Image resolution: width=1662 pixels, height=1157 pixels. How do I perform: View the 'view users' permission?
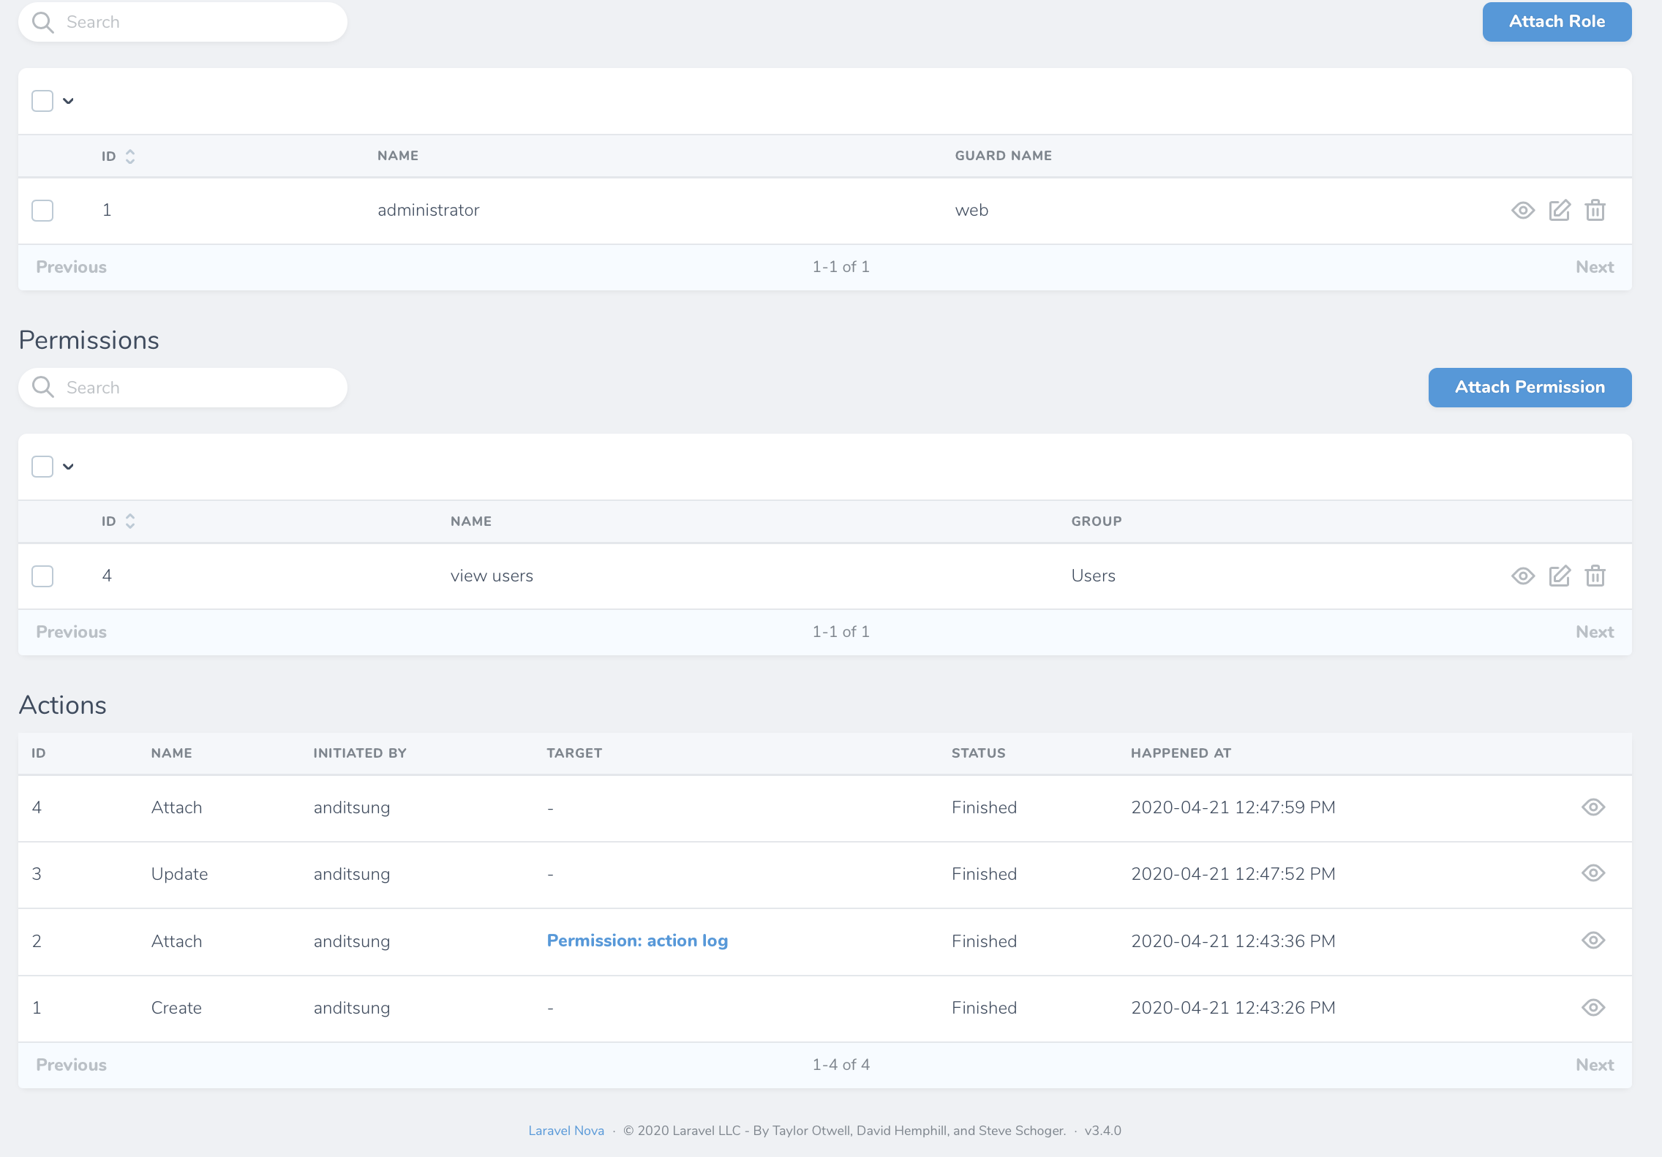[1522, 576]
